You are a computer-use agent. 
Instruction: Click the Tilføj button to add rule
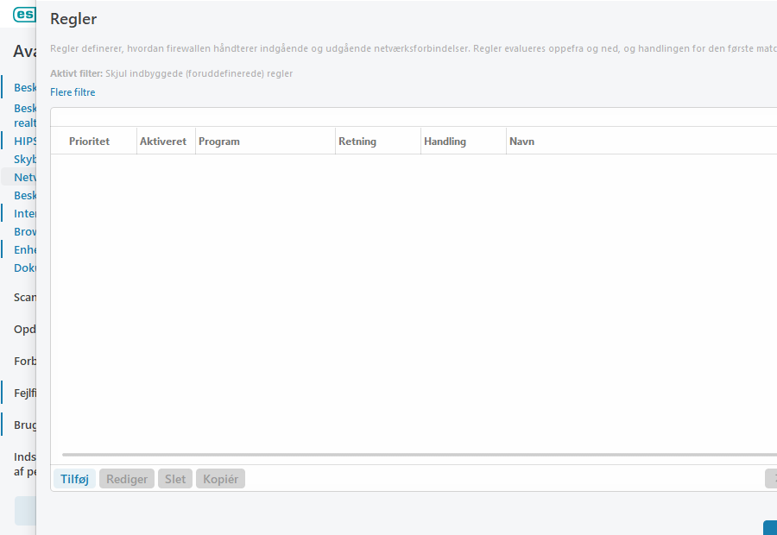(x=74, y=479)
